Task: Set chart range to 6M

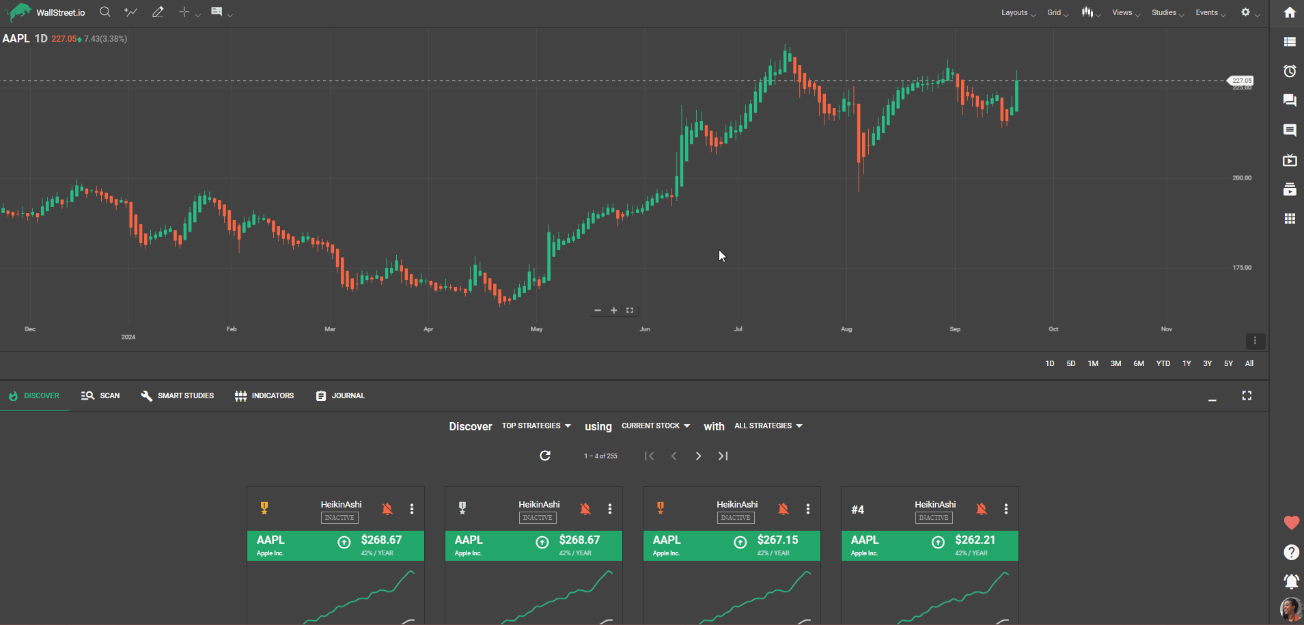Action: point(1139,364)
